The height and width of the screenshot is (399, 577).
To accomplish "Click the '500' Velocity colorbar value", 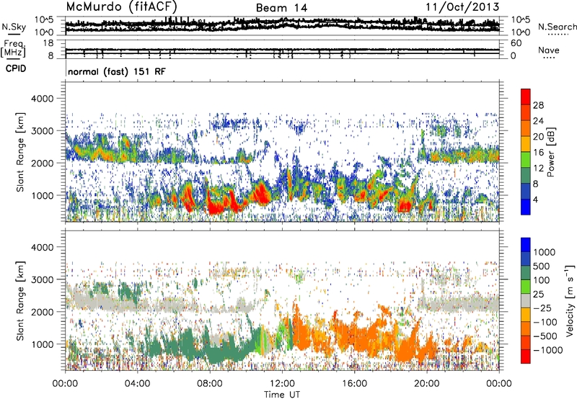I will coord(542,266).
